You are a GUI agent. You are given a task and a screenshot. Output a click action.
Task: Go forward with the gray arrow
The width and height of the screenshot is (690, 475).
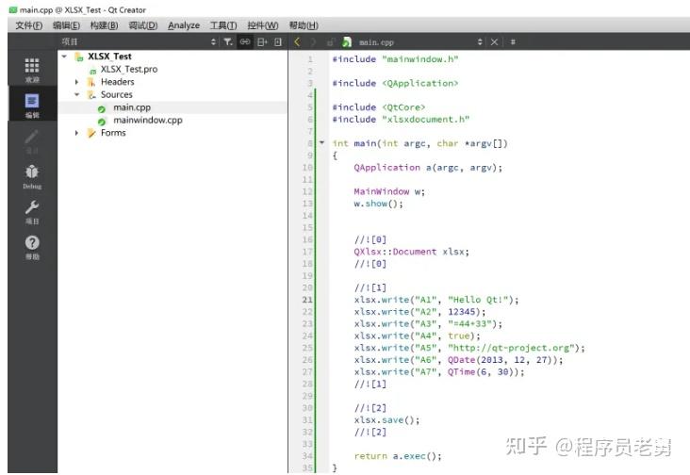tap(313, 41)
